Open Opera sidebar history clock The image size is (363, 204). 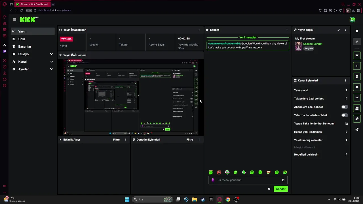[x=5, y=67]
